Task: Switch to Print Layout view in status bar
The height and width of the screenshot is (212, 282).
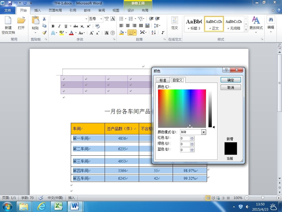Action: [208, 198]
